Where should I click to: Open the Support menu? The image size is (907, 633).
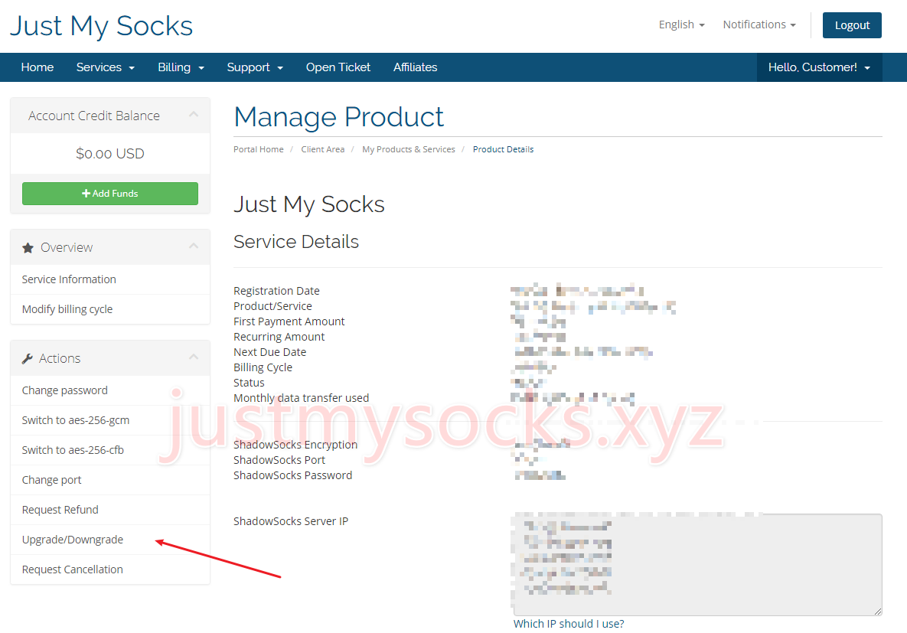pyautogui.click(x=255, y=67)
